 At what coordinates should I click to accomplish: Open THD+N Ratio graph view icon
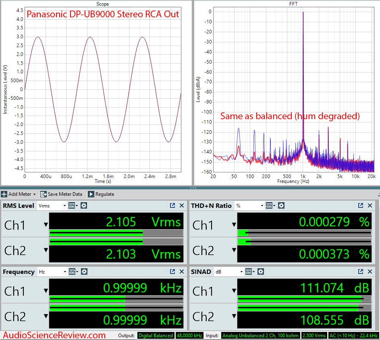270,206
